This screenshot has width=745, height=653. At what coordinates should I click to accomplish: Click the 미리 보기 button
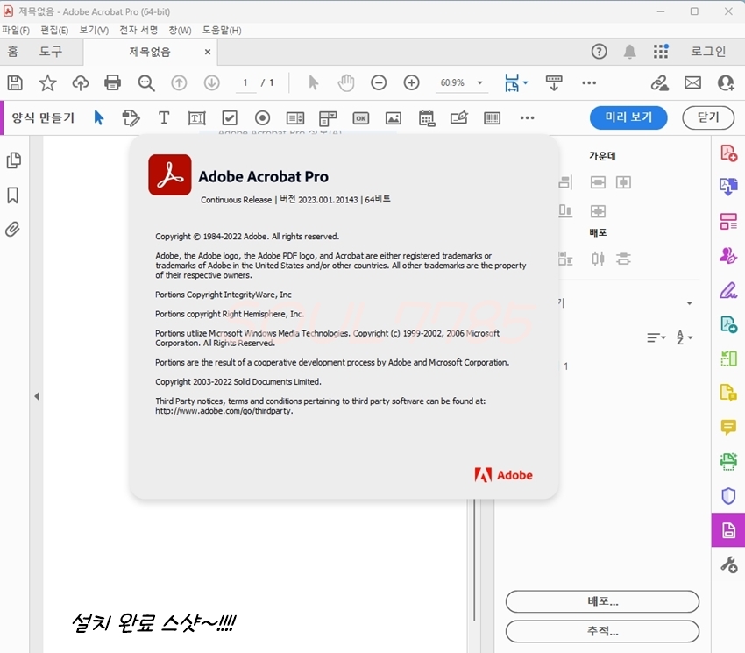tap(628, 117)
